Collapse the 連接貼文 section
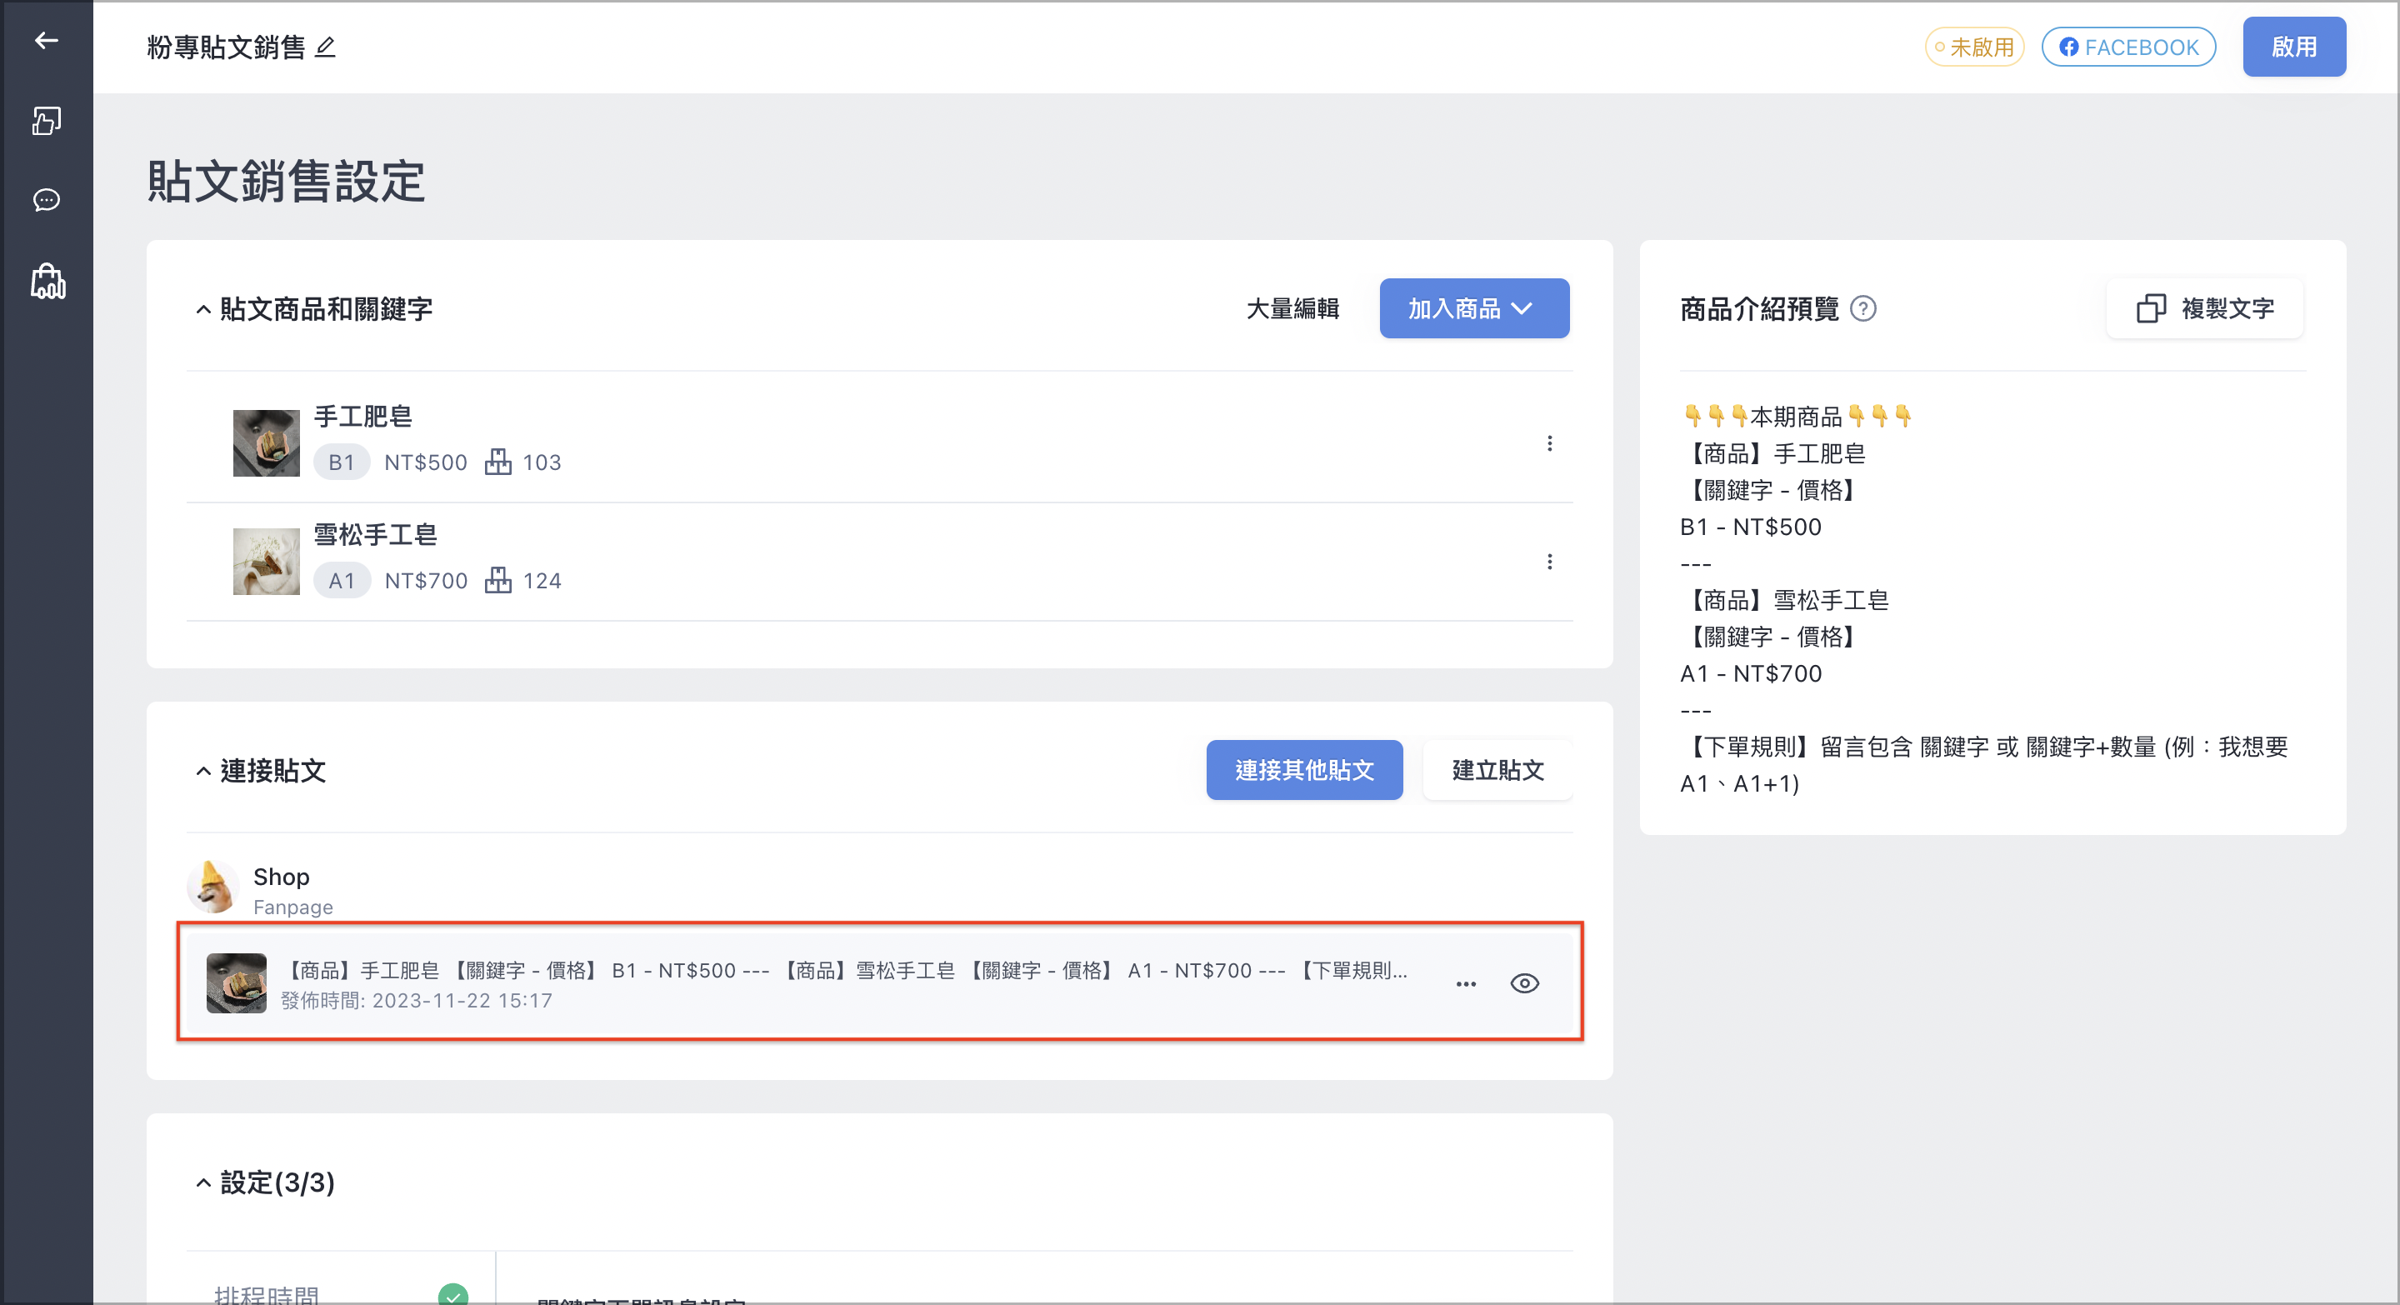This screenshot has height=1305, width=2400. point(203,772)
